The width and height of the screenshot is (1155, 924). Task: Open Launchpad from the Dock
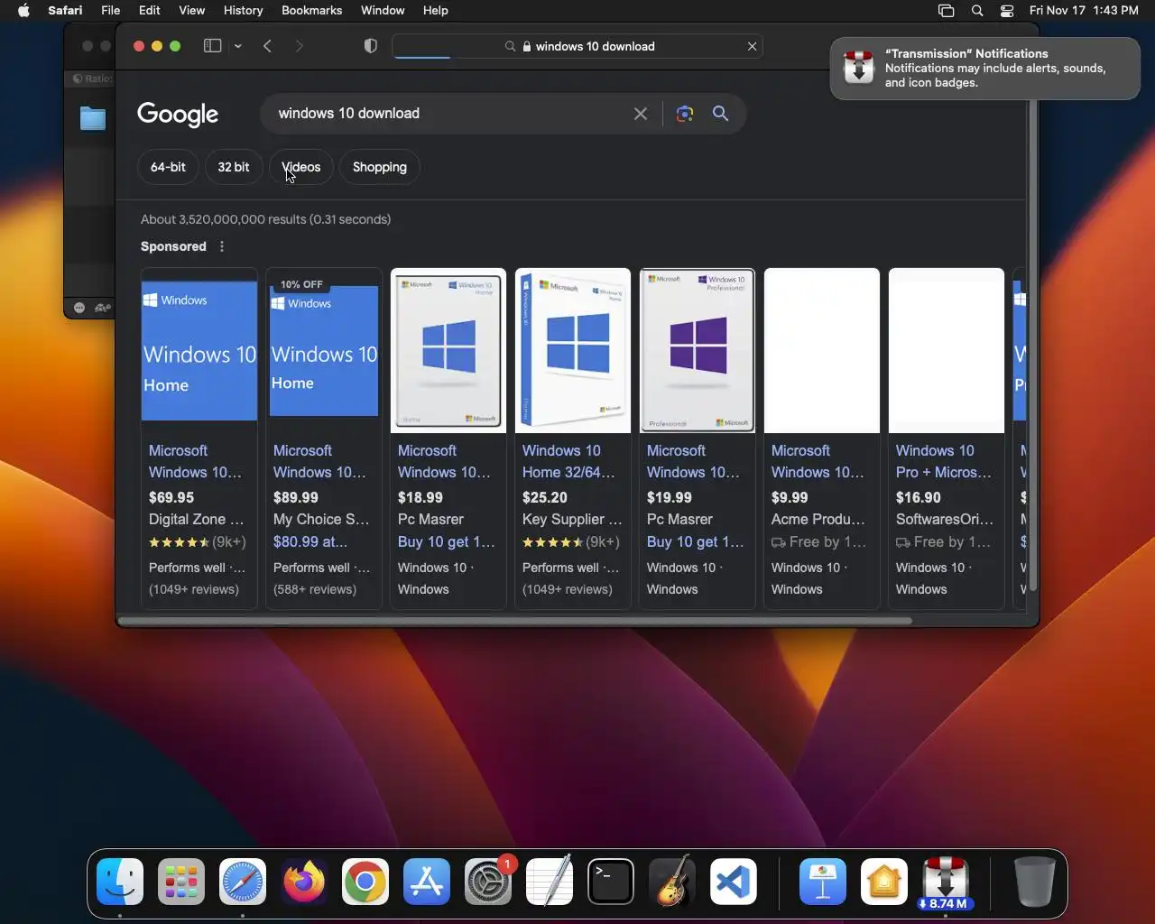point(181,882)
